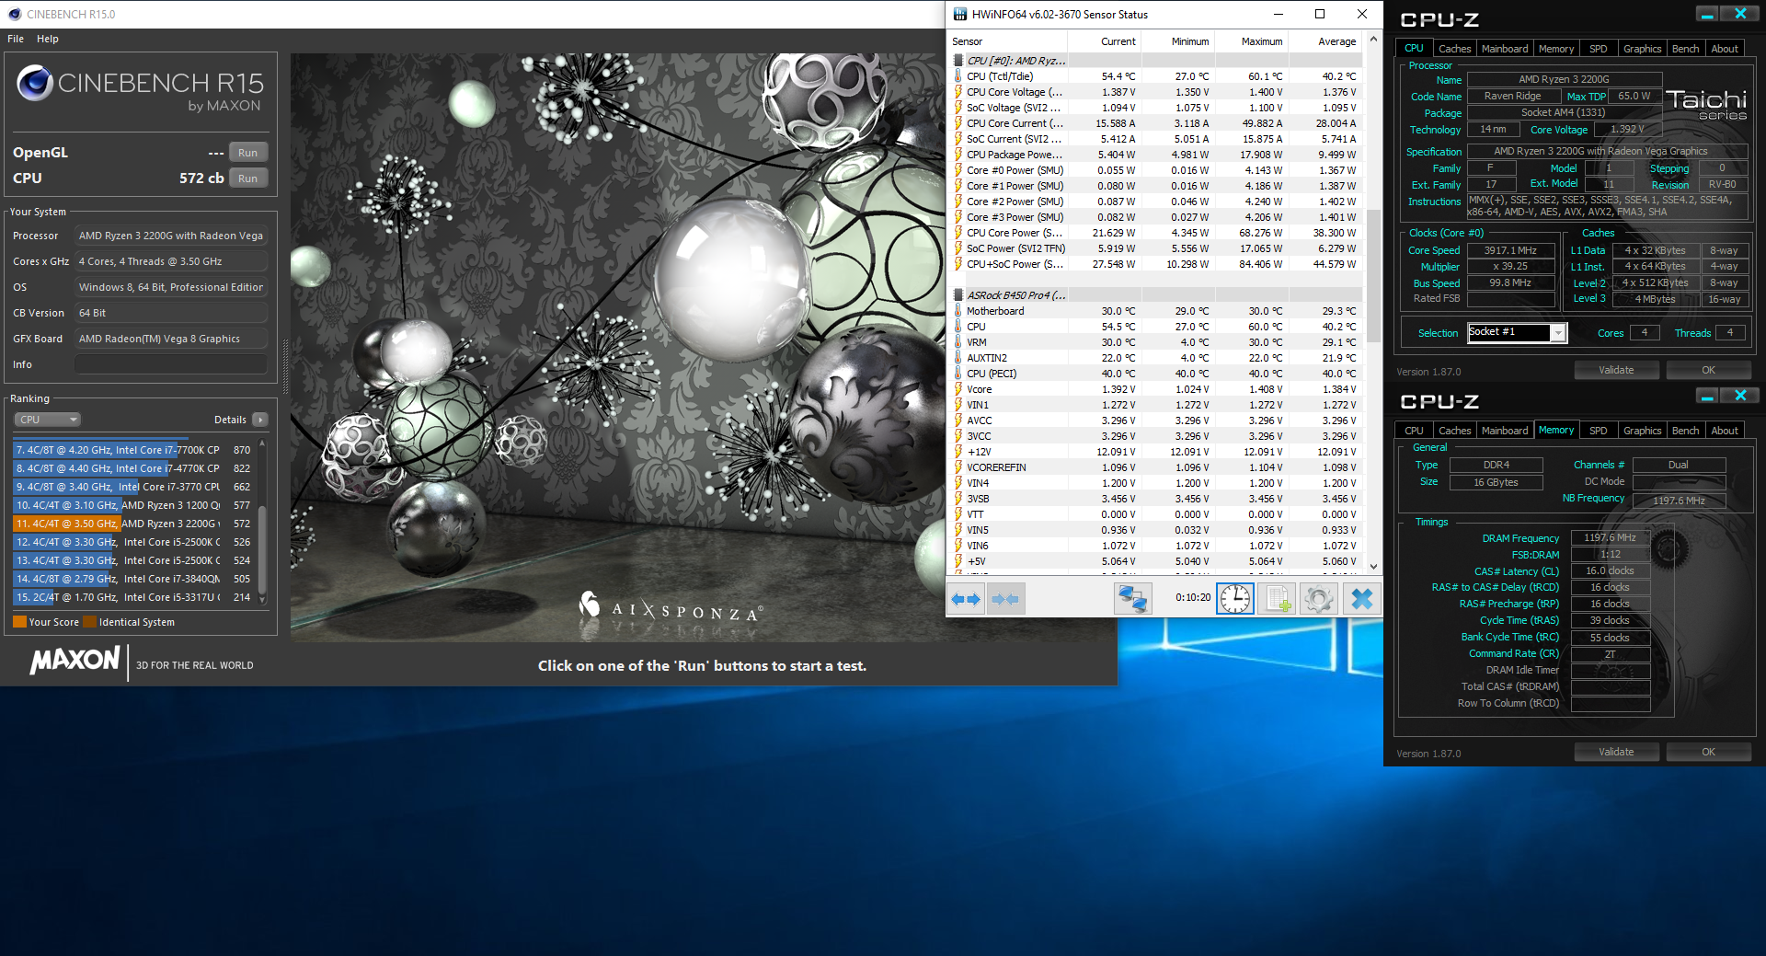
Task: Click the thermometer icon beside VRM row
Action: coord(958,342)
